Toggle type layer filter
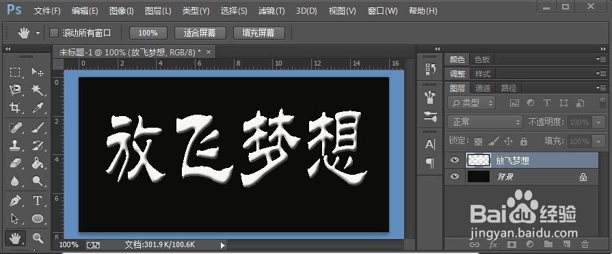This screenshot has width=612, height=254. [x=547, y=103]
